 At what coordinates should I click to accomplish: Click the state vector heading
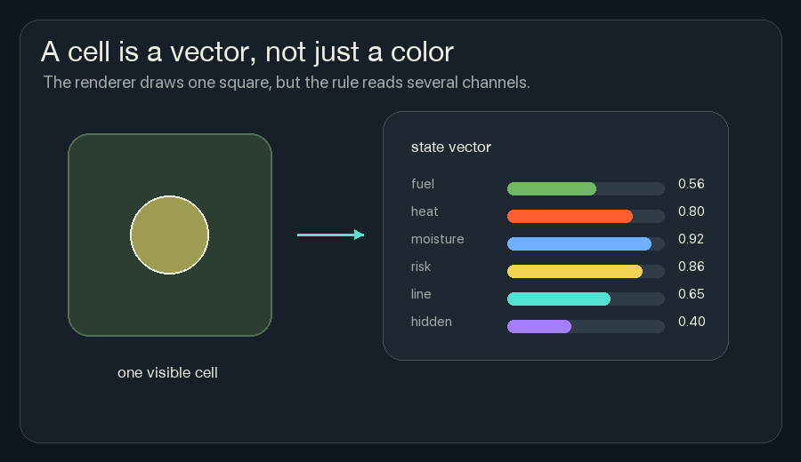451,147
